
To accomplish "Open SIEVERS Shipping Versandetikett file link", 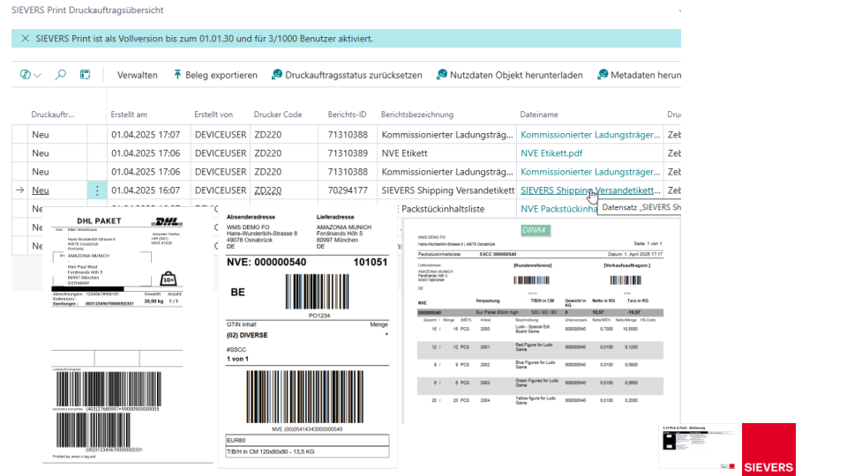I will (x=590, y=190).
